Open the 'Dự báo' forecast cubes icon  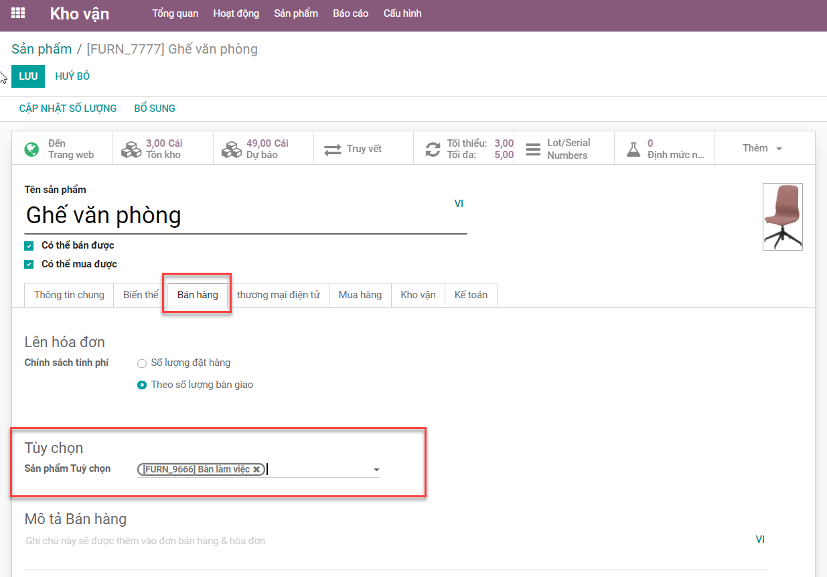point(232,149)
